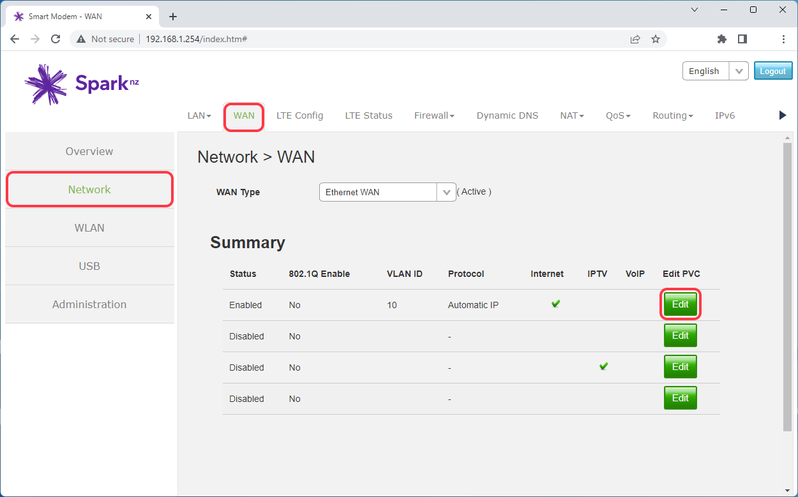This screenshot has height=497, width=798.
Task: Toggle the browser side panel icon
Action: point(742,39)
